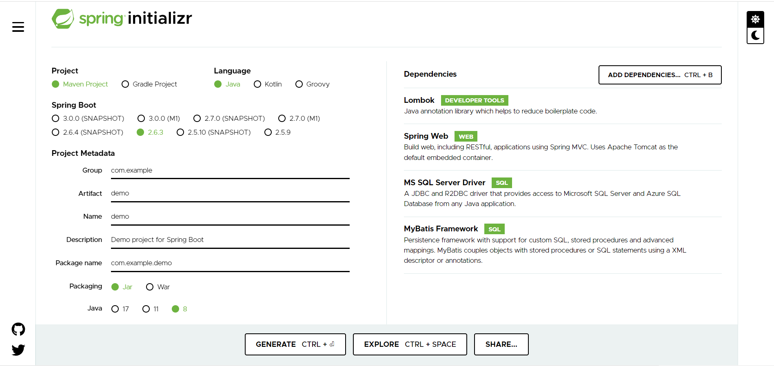Switch to dark theme moon icon
The image size is (774, 366).
point(755,35)
